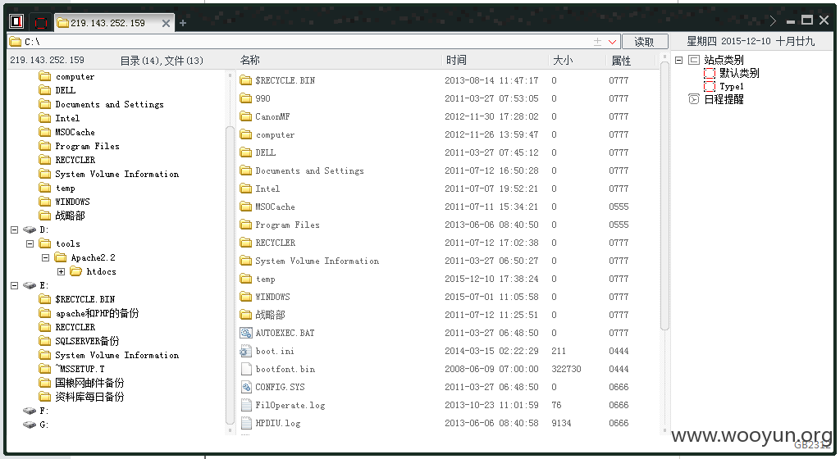
Task: Sort by 大小 column header
Action: (x=563, y=60)
